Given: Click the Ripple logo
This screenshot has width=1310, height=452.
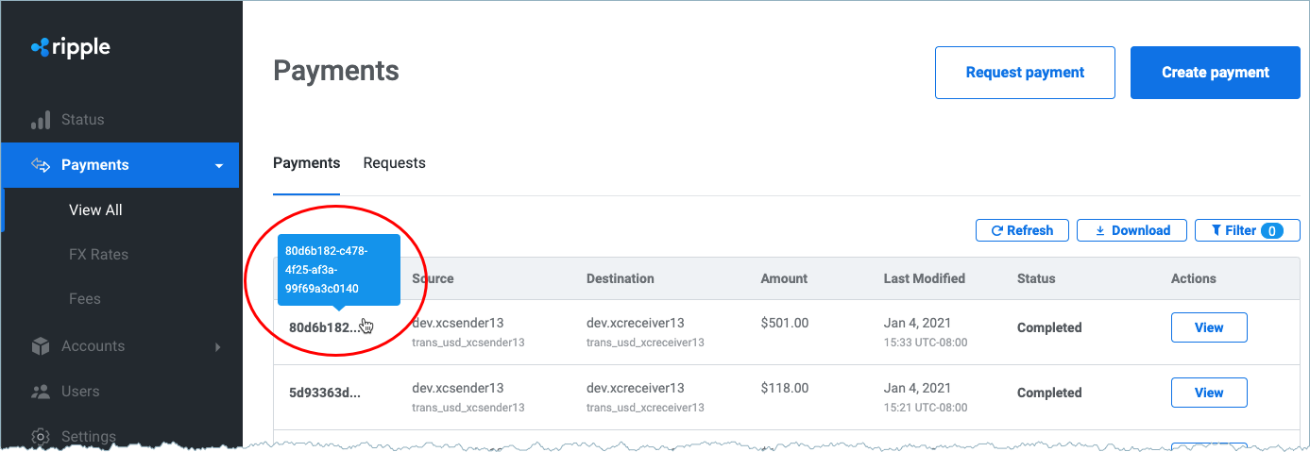Looking at the screenshot, I should (71, 47).
